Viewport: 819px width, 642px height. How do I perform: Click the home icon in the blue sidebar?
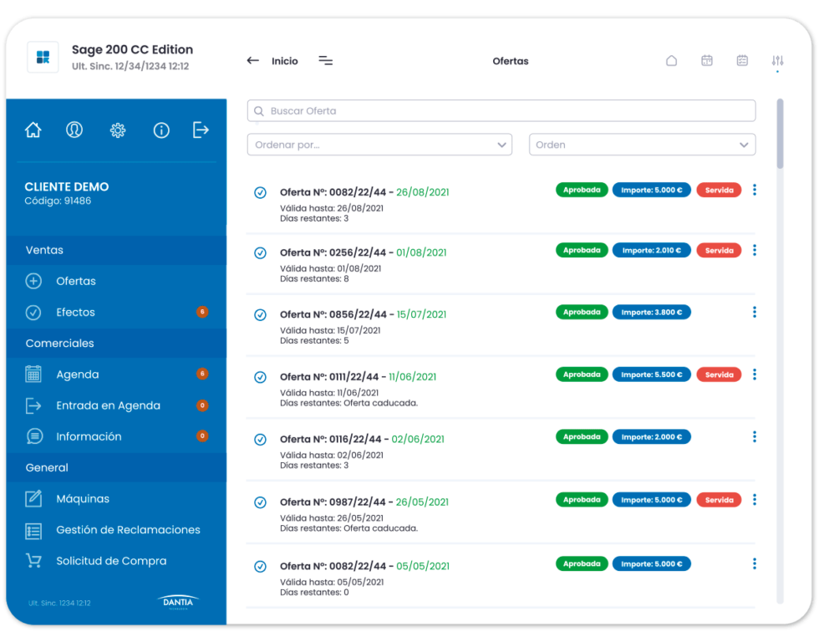tap(33, 130)
